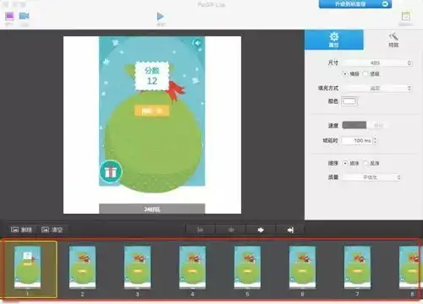This screenshot has height=304, width=423.
Task: Click the clear all frames button
Action: 52,230
